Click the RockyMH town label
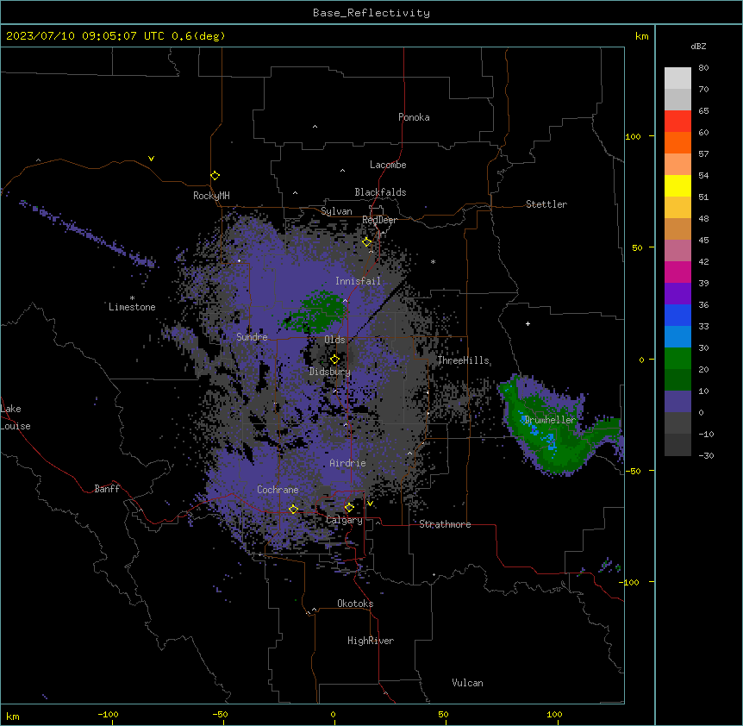Viewport: 743px width, 726px height. coord(211,196)
